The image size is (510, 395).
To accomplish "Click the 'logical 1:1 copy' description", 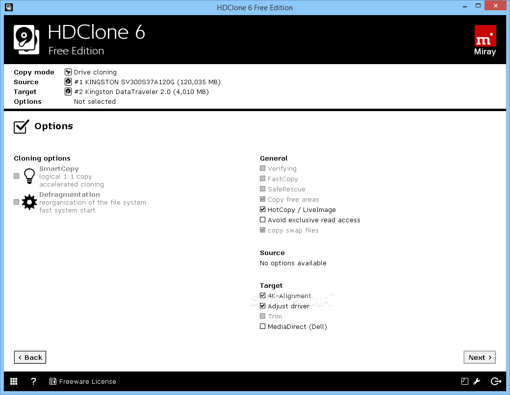I will [x=66, y=177].
